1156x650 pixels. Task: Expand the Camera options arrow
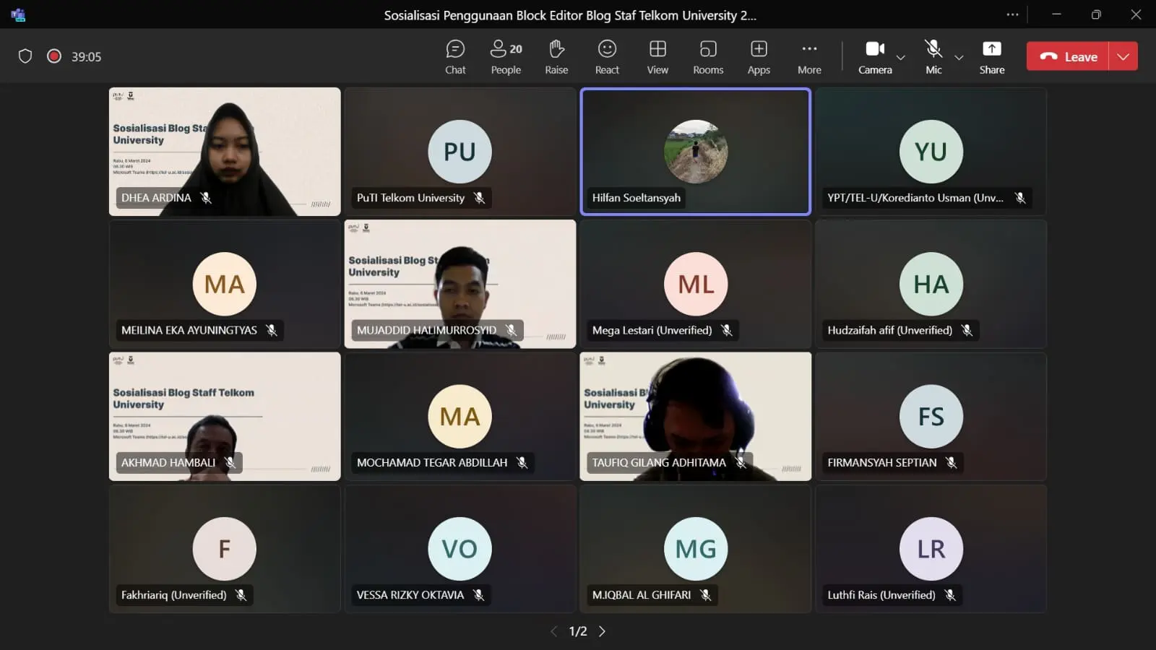coord(900,57)
